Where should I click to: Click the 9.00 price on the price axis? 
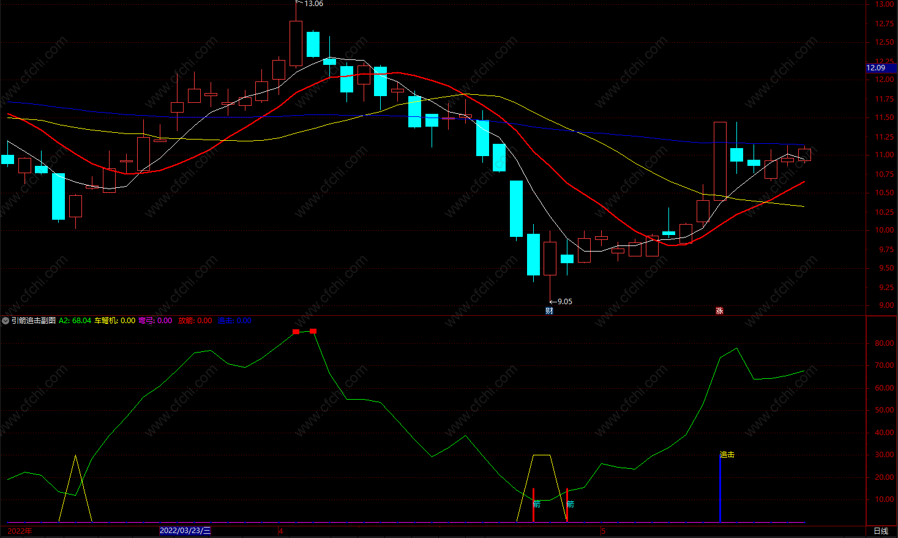coord(886,305)
